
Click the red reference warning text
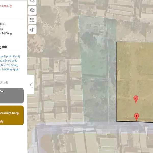[x=4, y=6]
